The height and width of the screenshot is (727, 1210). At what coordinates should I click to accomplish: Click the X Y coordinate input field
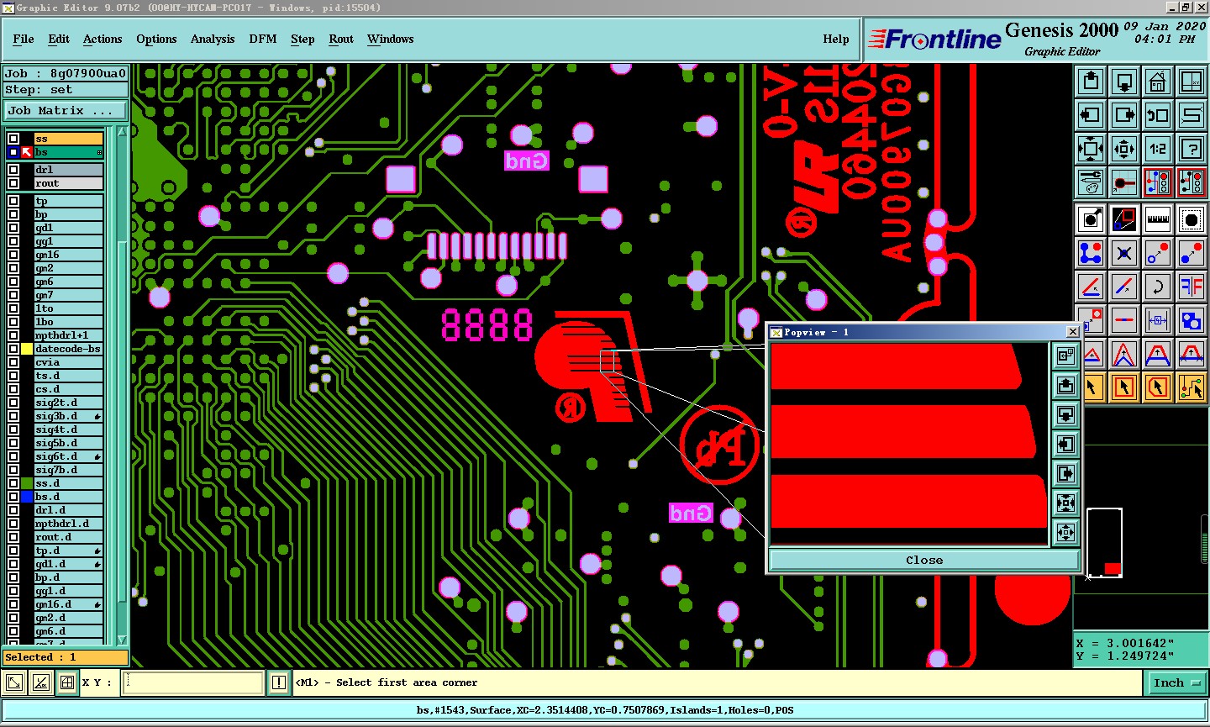pyautogui.click(x=193, y=682)
